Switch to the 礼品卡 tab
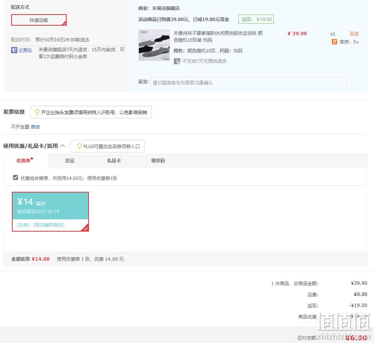The width and height of the screenshot is (374, 343). point(114,161)
